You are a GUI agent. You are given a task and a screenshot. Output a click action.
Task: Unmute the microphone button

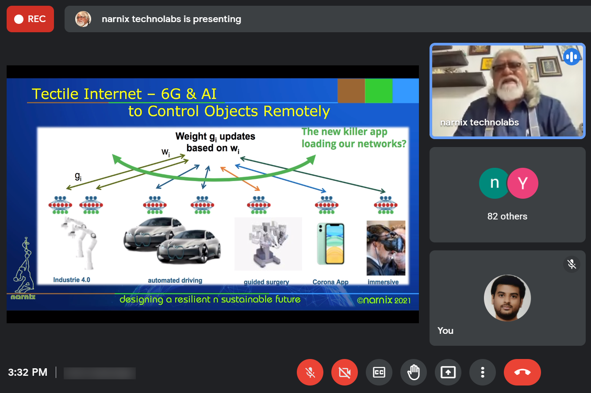click(x=310, y=372)
